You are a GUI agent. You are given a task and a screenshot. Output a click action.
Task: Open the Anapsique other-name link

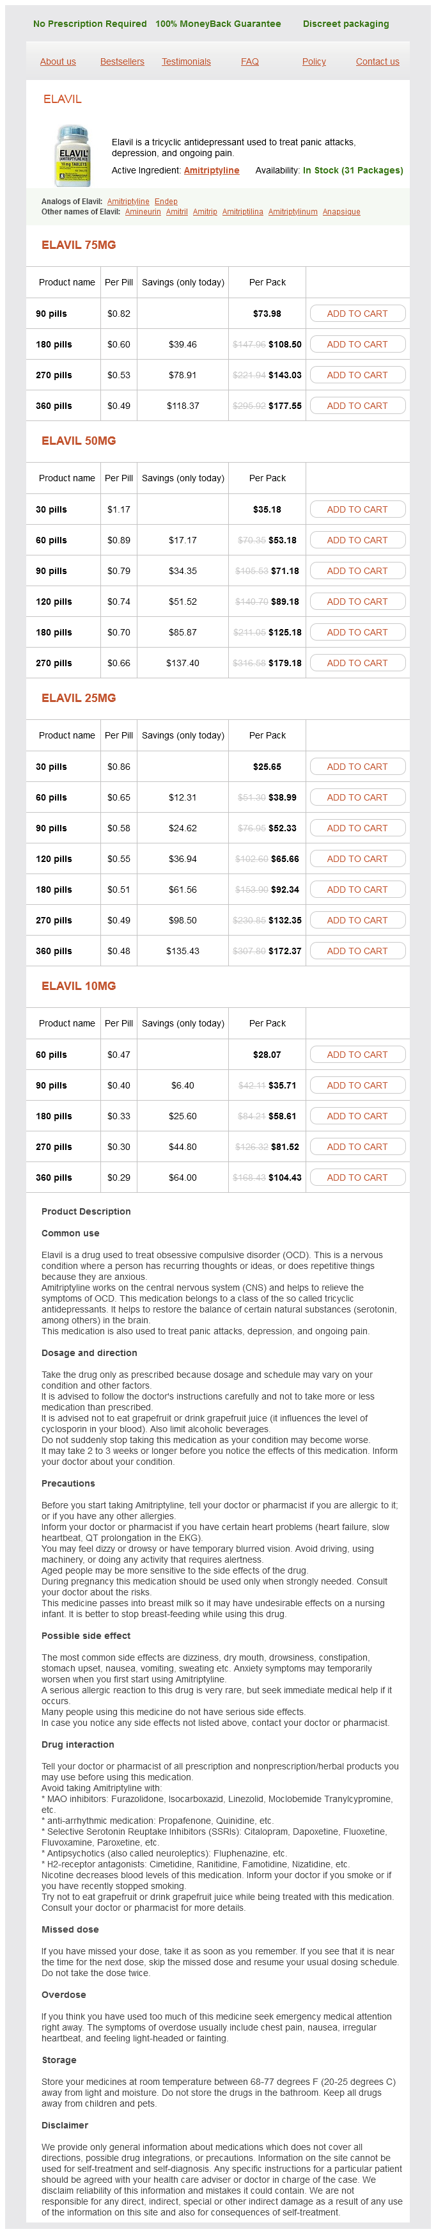(341, 212)
